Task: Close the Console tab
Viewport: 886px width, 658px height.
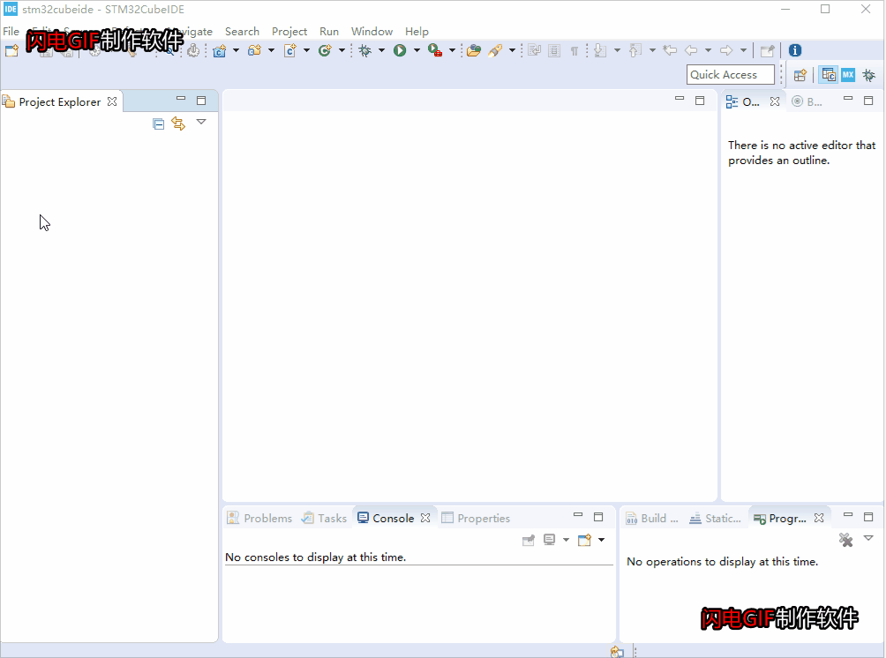Action: [x=425, y=518]
